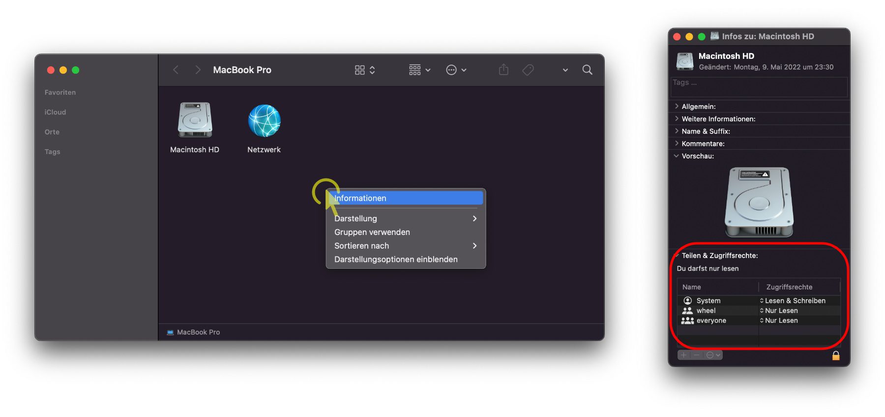The height and width of the screenshot is (417, 885).
Task: Open the grouping options dropdown
Action: pos(419,70)
